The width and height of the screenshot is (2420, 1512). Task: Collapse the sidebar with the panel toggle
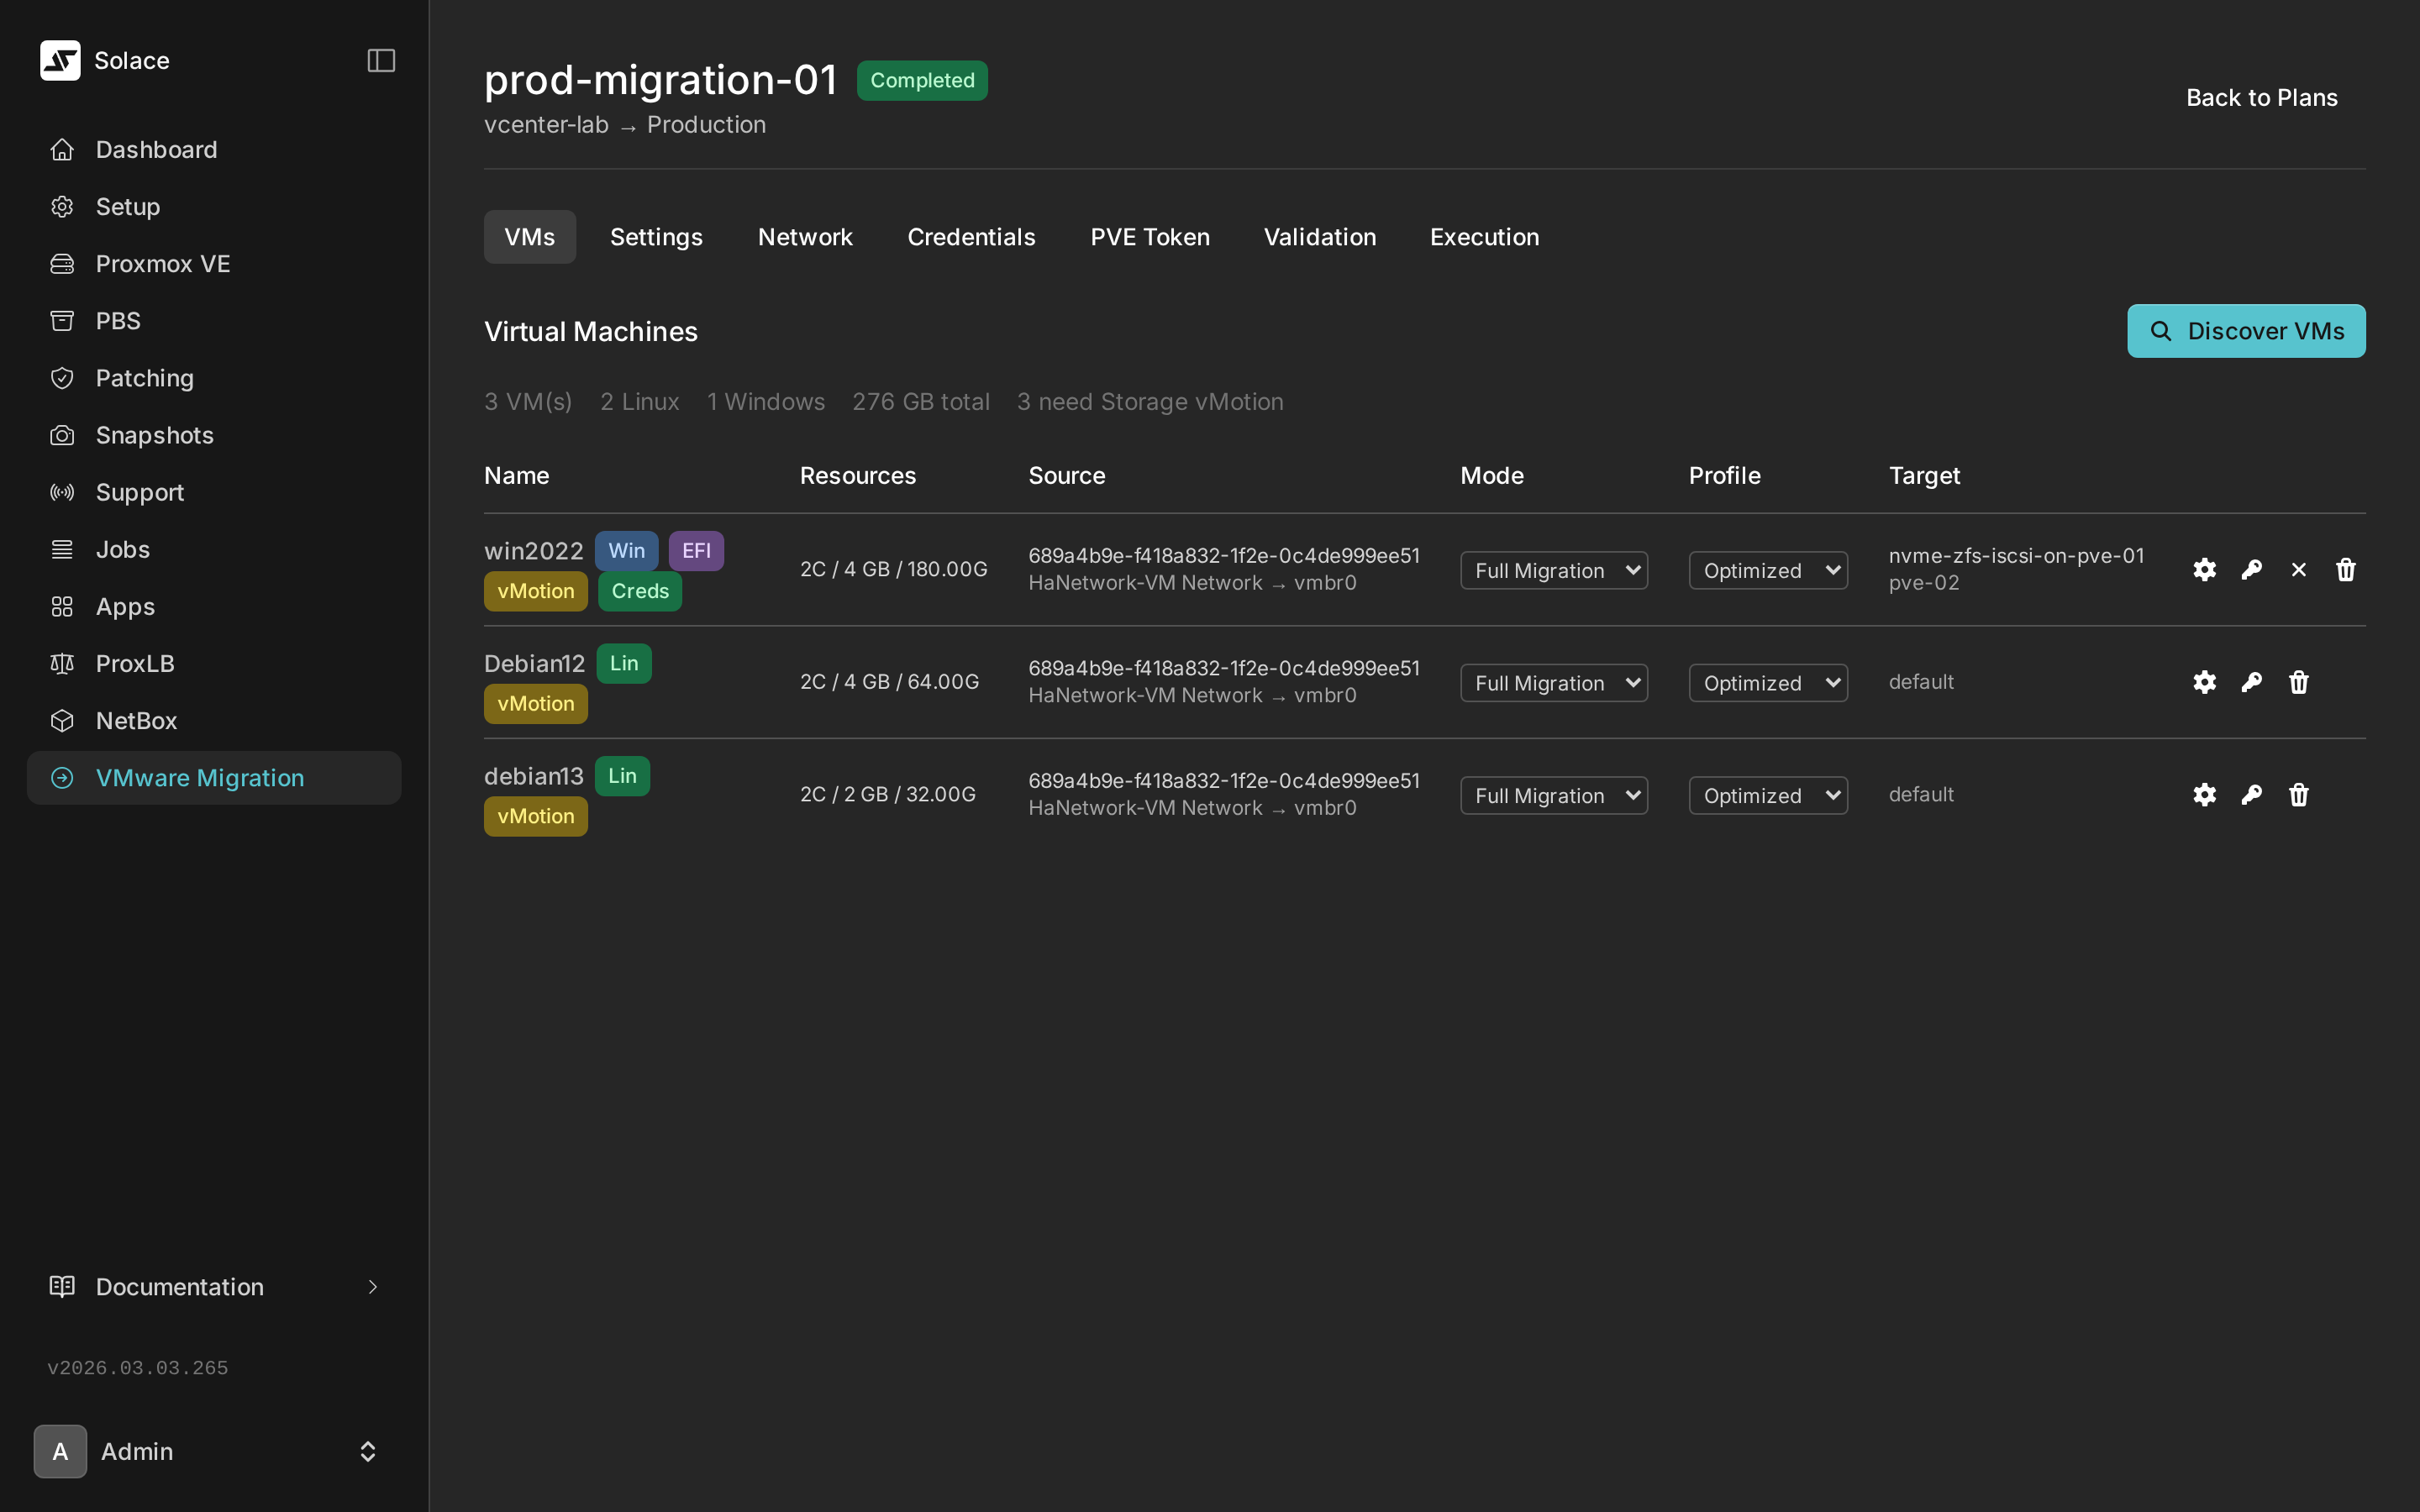tap(380, 60)
